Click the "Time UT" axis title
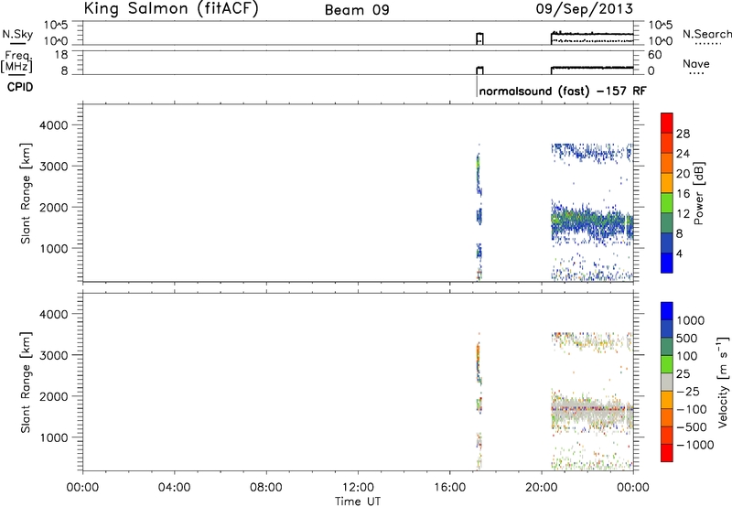 [x=358, y=502]
